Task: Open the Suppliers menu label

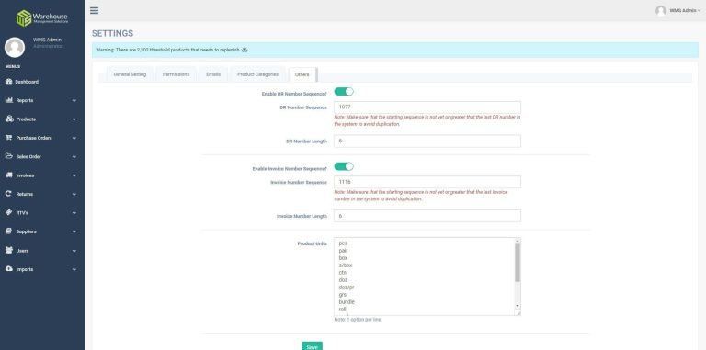Action: (x=26, y=232)
